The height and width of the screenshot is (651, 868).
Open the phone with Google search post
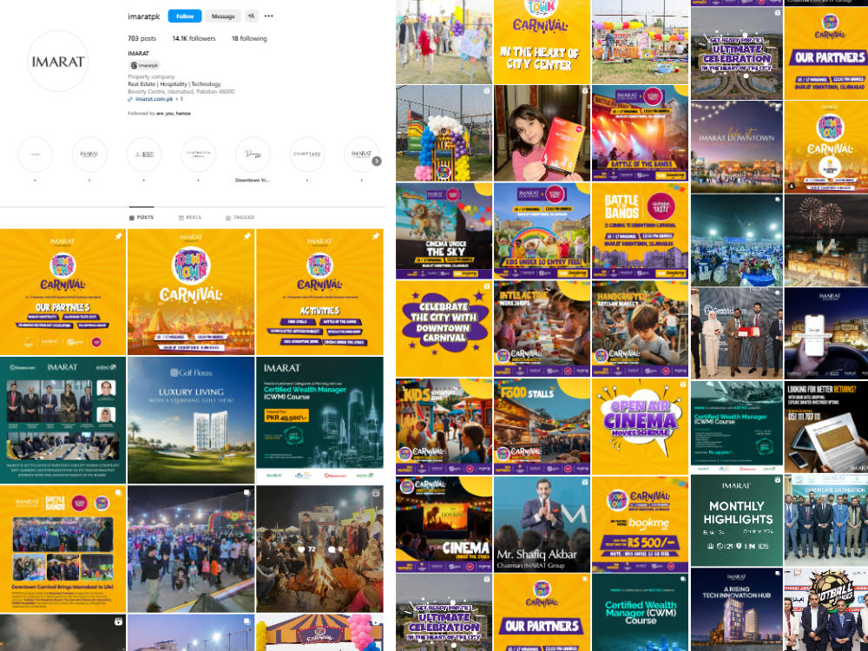coord(826,333)
